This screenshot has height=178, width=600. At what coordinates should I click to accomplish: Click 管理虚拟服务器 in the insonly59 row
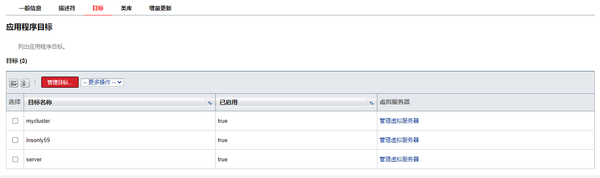click(399, 140)
